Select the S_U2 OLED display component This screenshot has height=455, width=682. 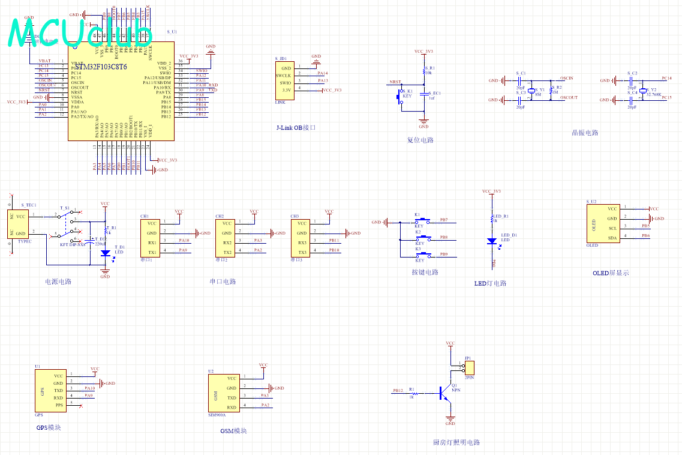(x=603, y=223)
